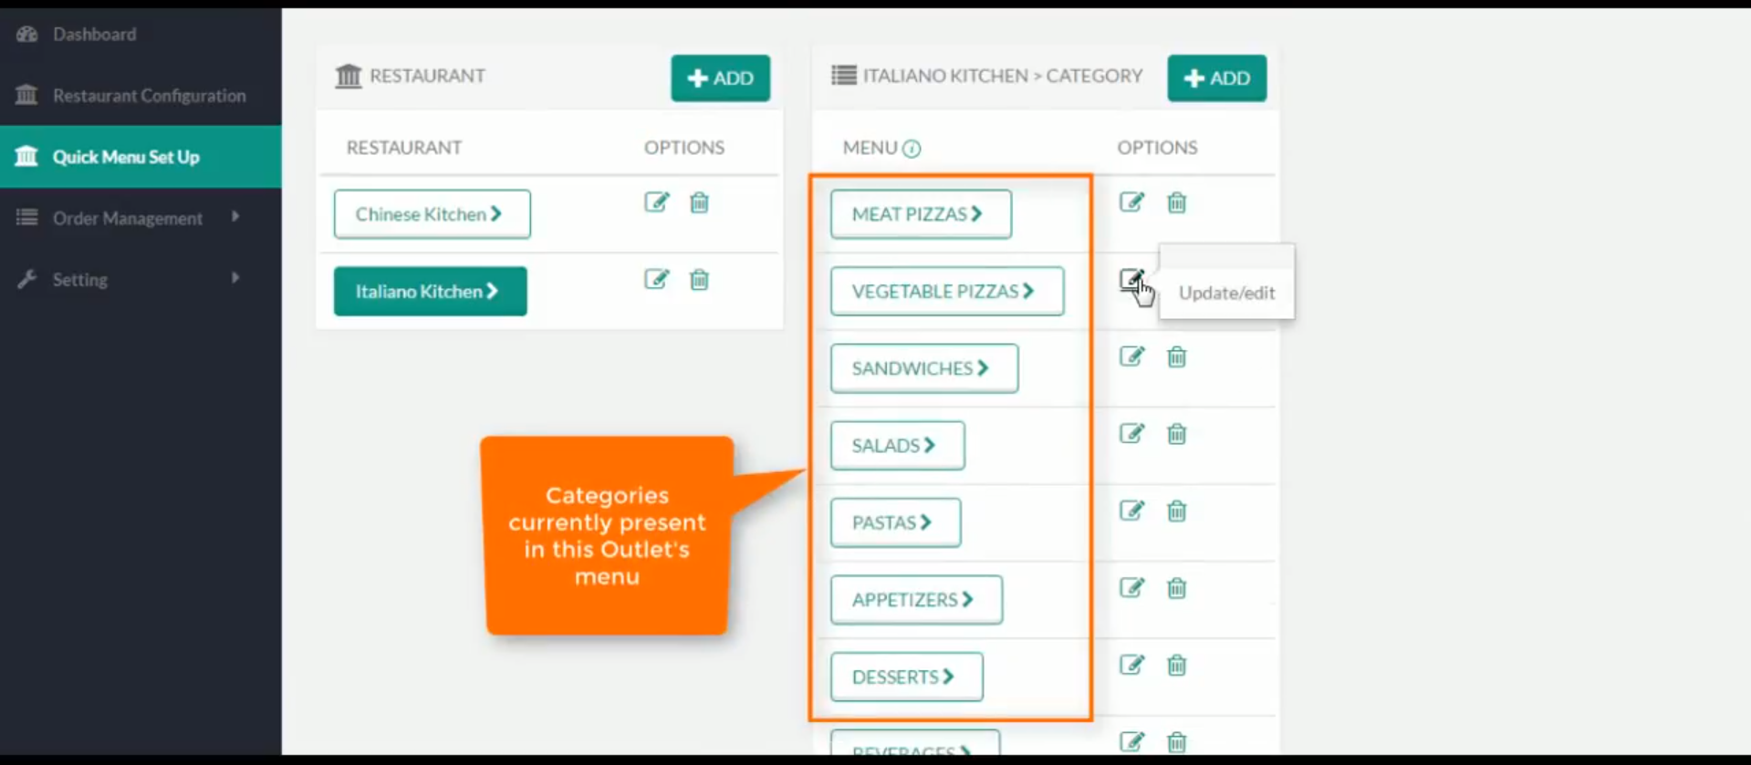This screenshot has width=1751, height=765.
Task: Click 'OPTIONS' header in the category panel
Action: point(1157,148)
